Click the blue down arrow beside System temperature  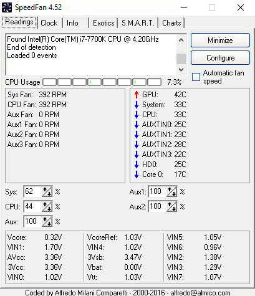[x=137, y=105]
